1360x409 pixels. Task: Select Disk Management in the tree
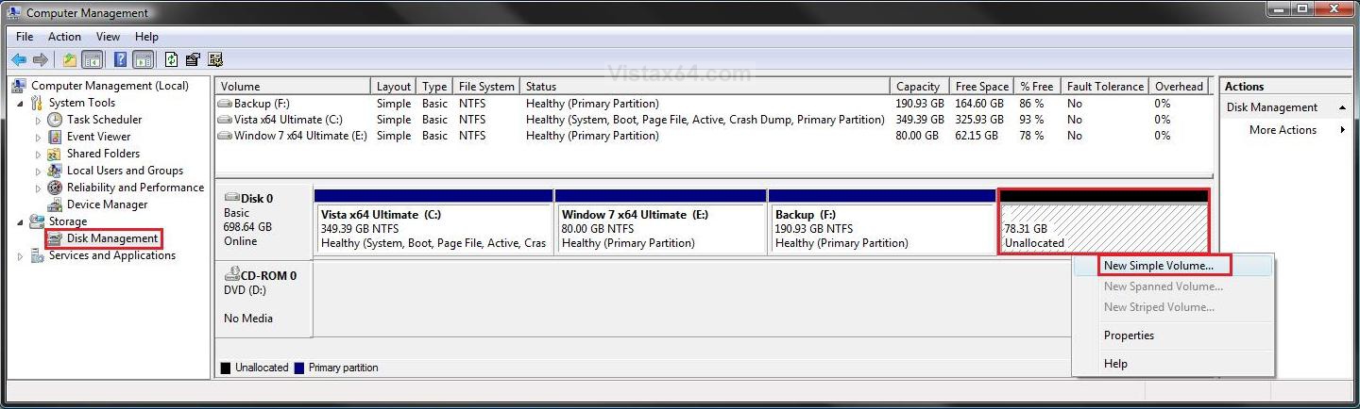click(x=112, y=238)
